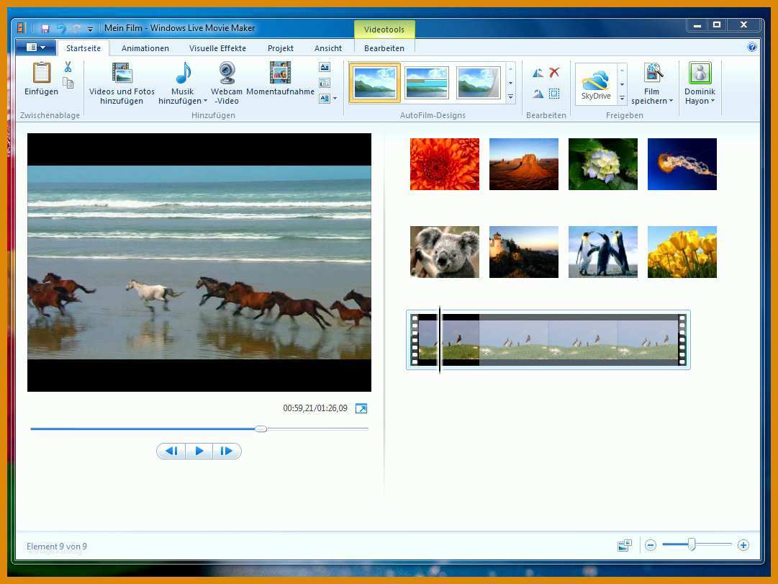Show next row of AutoFilm-Designs
This screenshot has width=778, height=584.
510,84
